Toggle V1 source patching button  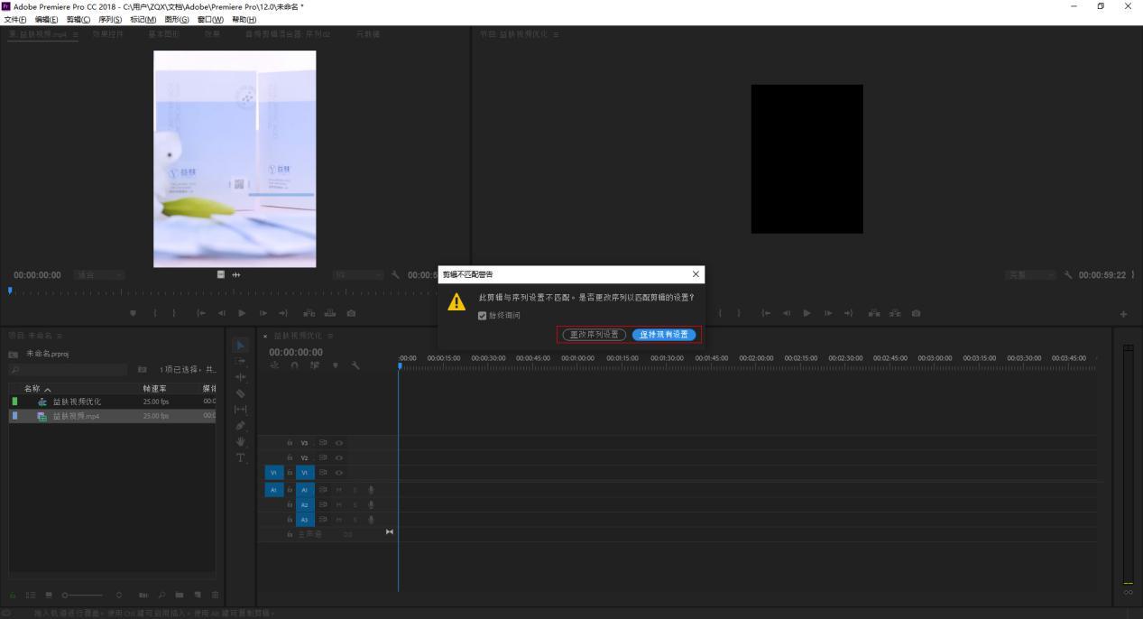(x=274, y=473)
